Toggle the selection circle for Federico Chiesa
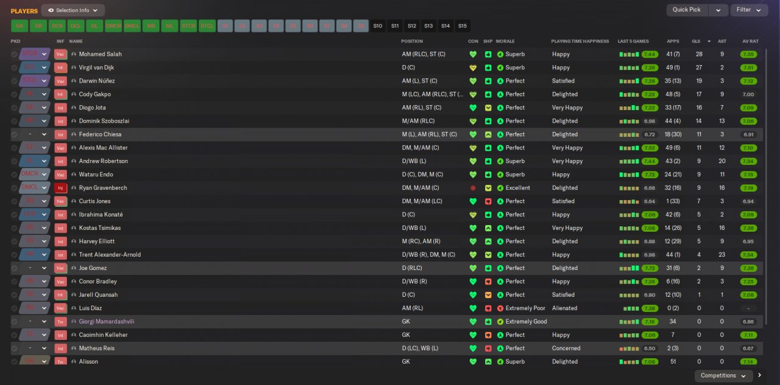 (x=14, y=134)
